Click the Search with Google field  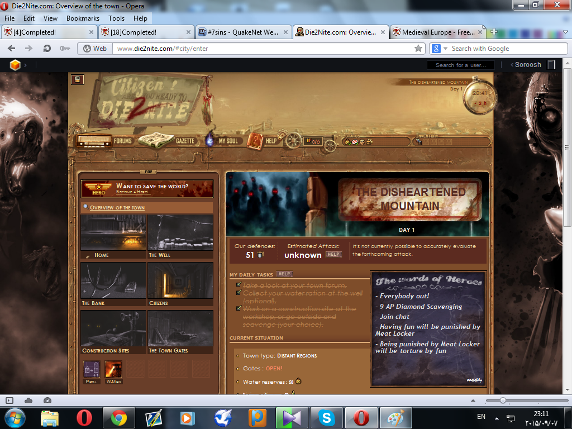pyautogui.click(x=508, y=49)
